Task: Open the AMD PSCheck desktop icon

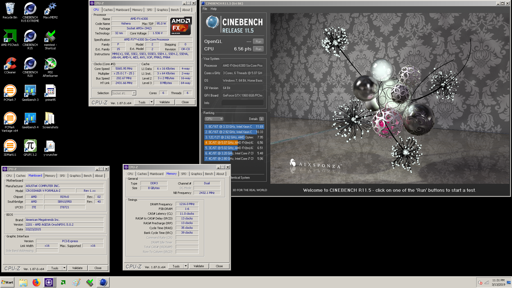Action: (x=10, y=38)
